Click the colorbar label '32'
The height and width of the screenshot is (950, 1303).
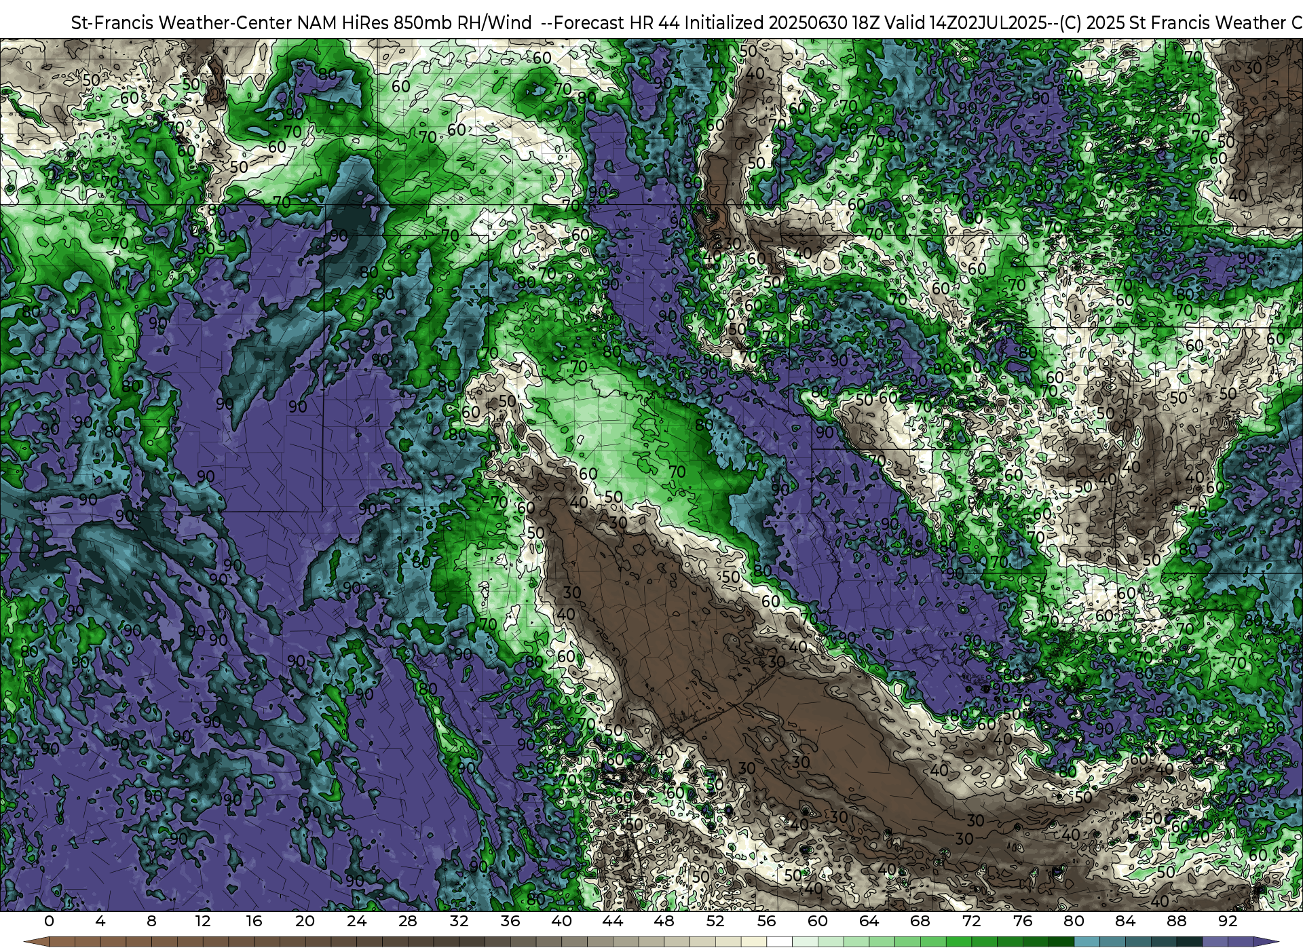459,921
